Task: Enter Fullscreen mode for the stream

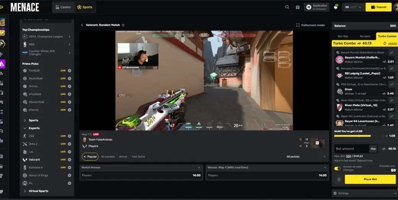Action: click(310, 25)
